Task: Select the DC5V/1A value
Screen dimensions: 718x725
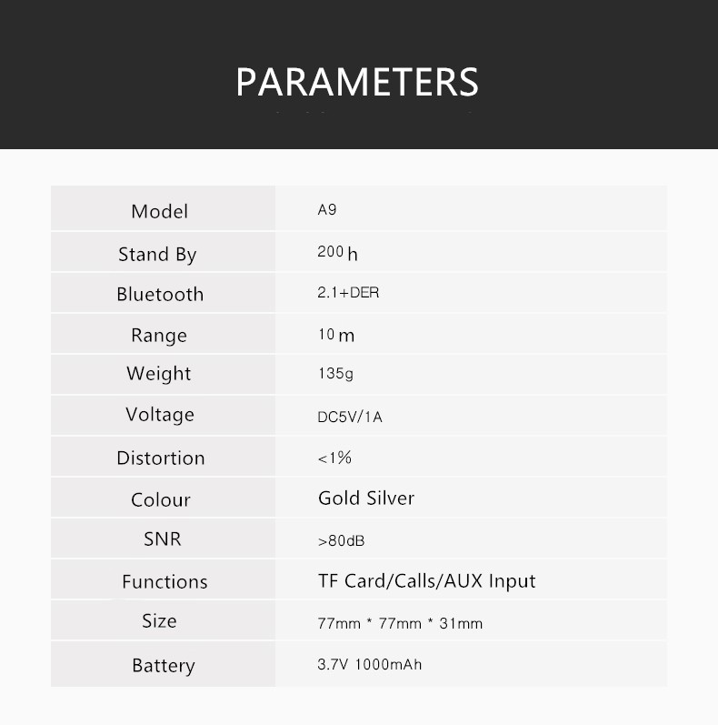Action: (x=350, y=418)
